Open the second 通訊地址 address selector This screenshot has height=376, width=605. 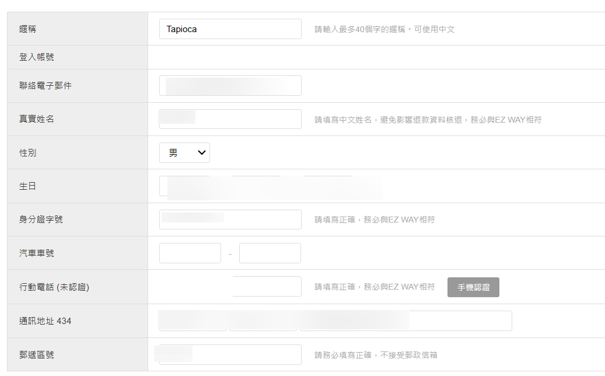click(x=264, y=321)
